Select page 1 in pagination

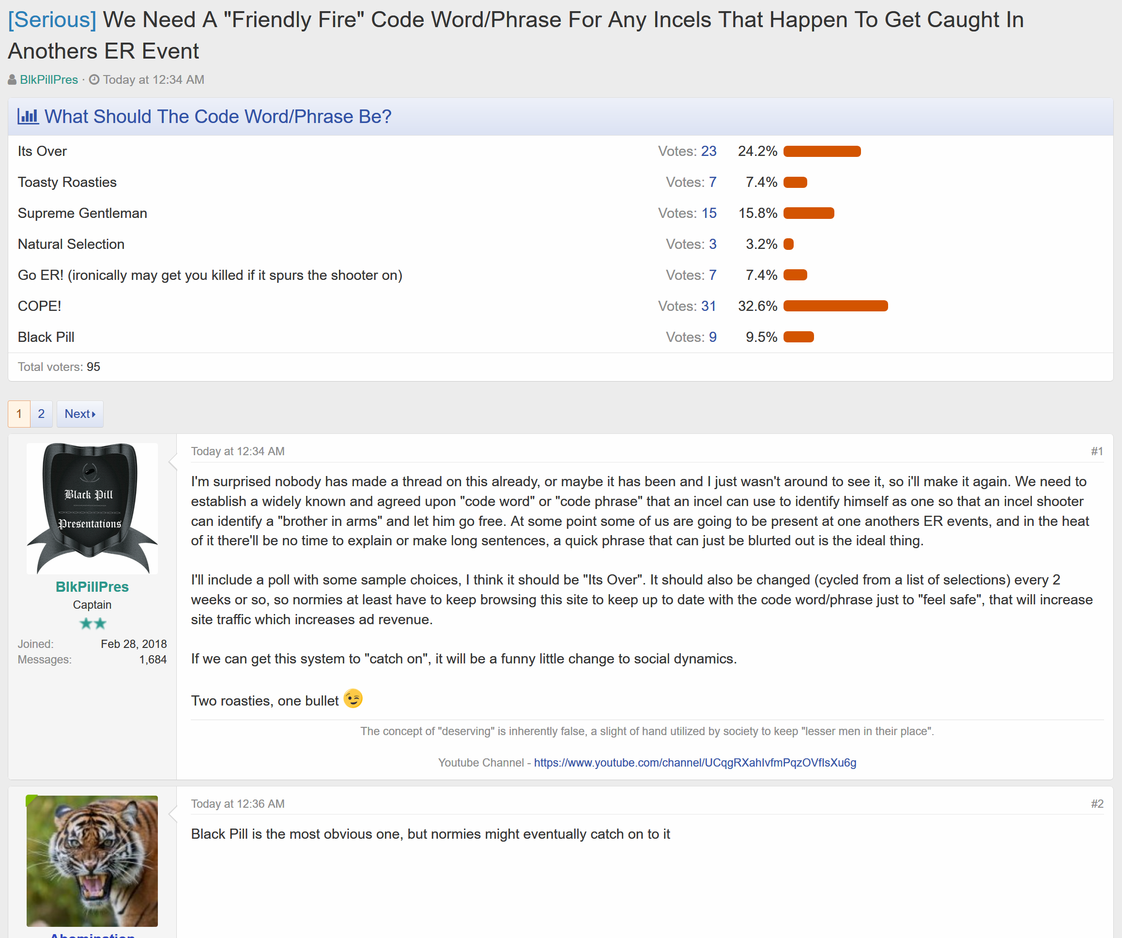tap(19, 414)
